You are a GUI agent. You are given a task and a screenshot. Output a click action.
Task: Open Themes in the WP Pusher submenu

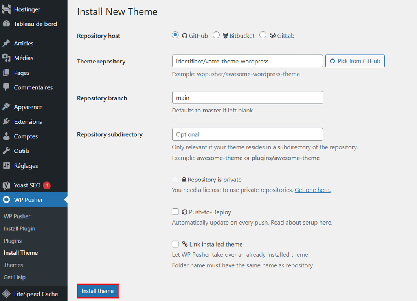click(13, 265)
